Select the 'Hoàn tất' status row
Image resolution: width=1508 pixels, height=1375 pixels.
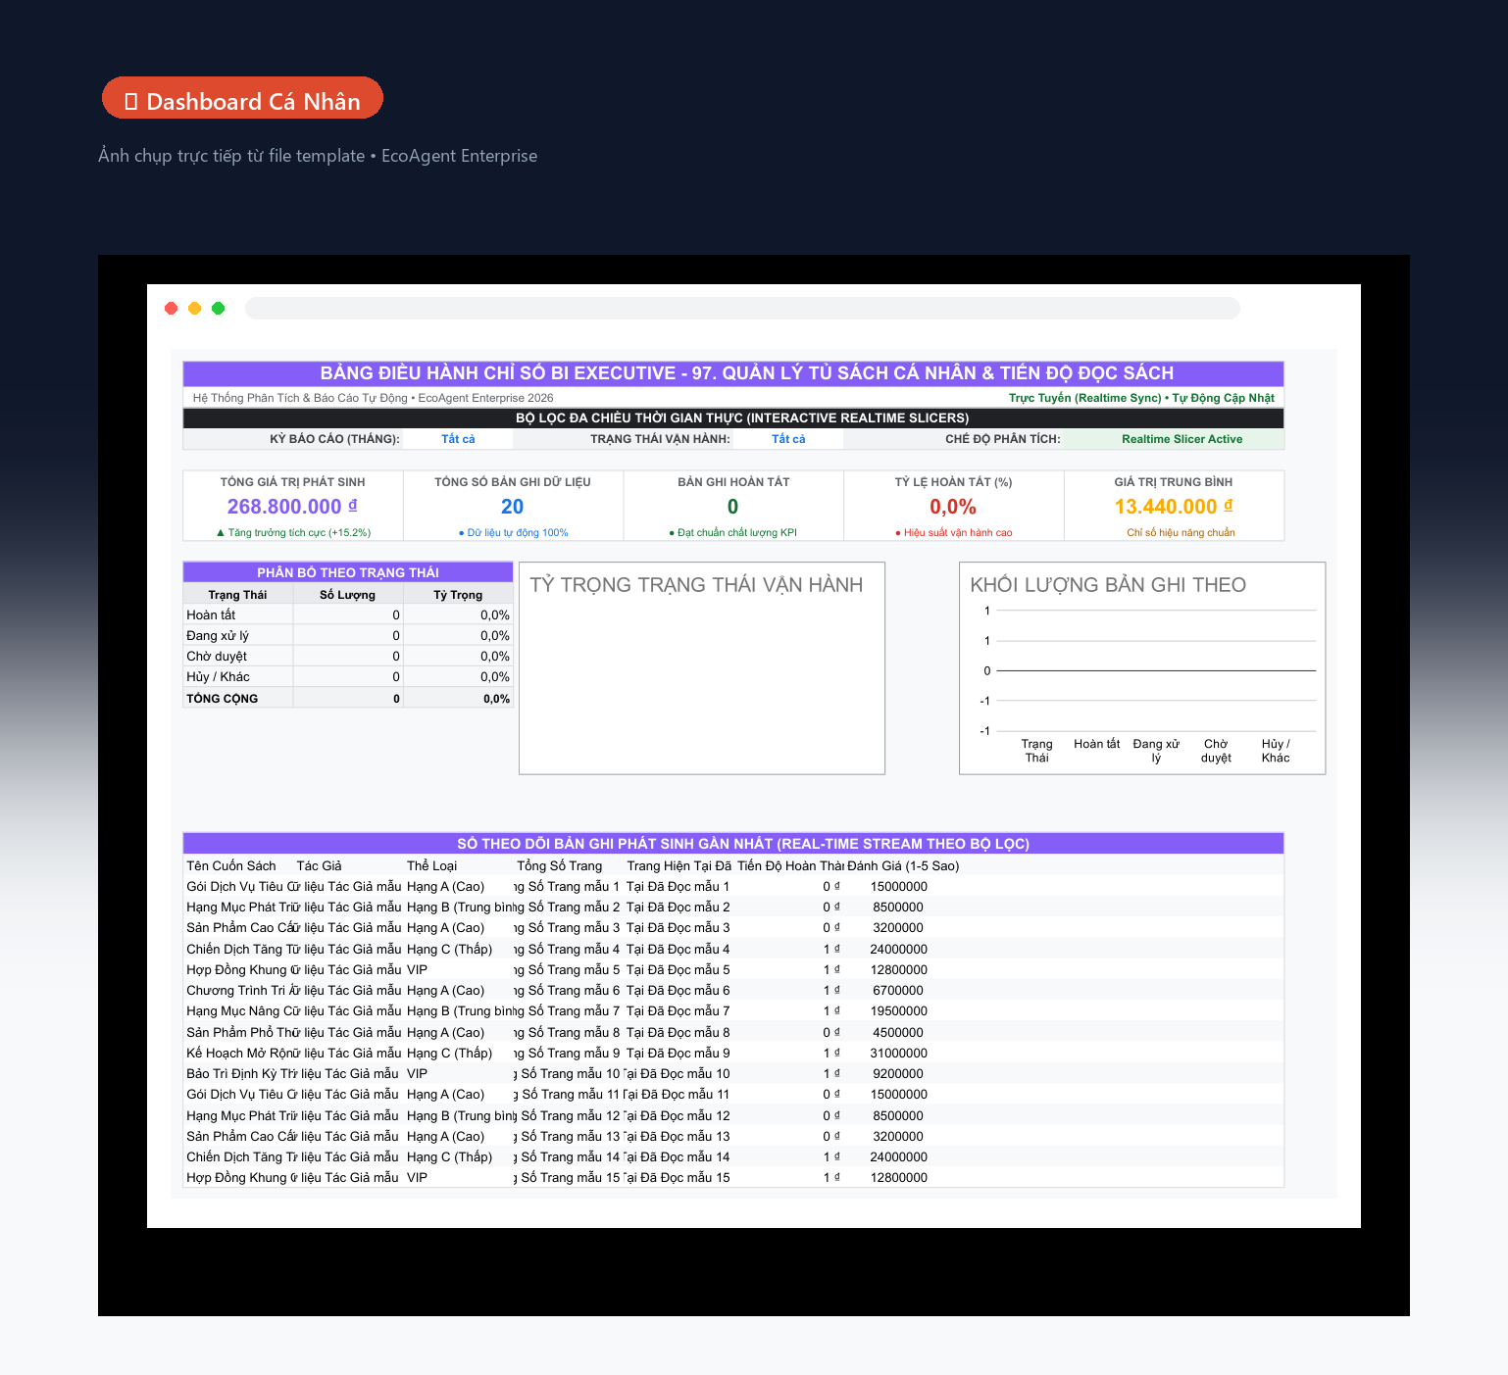(348, 615)
